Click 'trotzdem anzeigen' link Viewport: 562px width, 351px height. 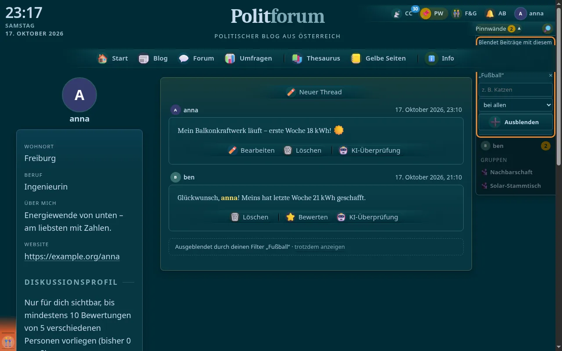point(320,247)
